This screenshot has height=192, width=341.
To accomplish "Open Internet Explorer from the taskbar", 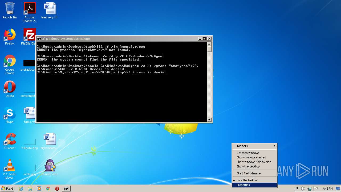I will click(21, 189).
